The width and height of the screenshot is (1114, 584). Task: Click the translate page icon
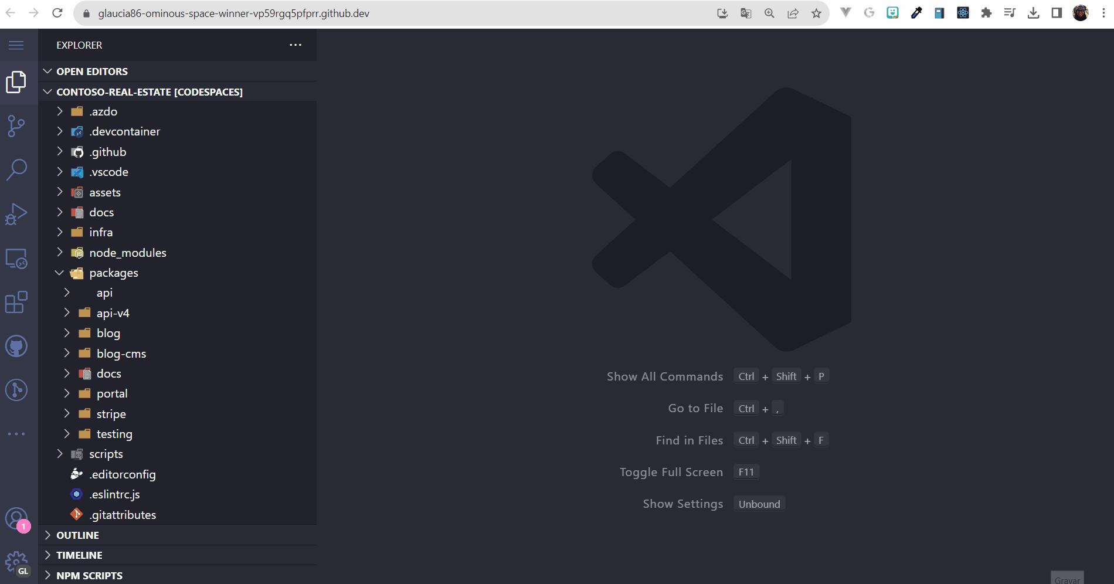click(746, 13)
